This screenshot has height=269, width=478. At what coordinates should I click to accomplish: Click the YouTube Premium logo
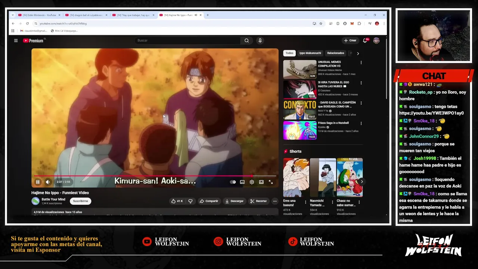(x=34, y=40)
